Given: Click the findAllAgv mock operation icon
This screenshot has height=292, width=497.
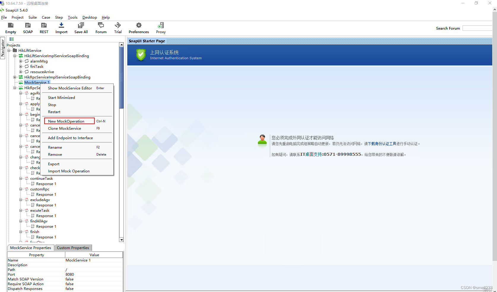Looking at the screenshot, I should click(27, 221).
